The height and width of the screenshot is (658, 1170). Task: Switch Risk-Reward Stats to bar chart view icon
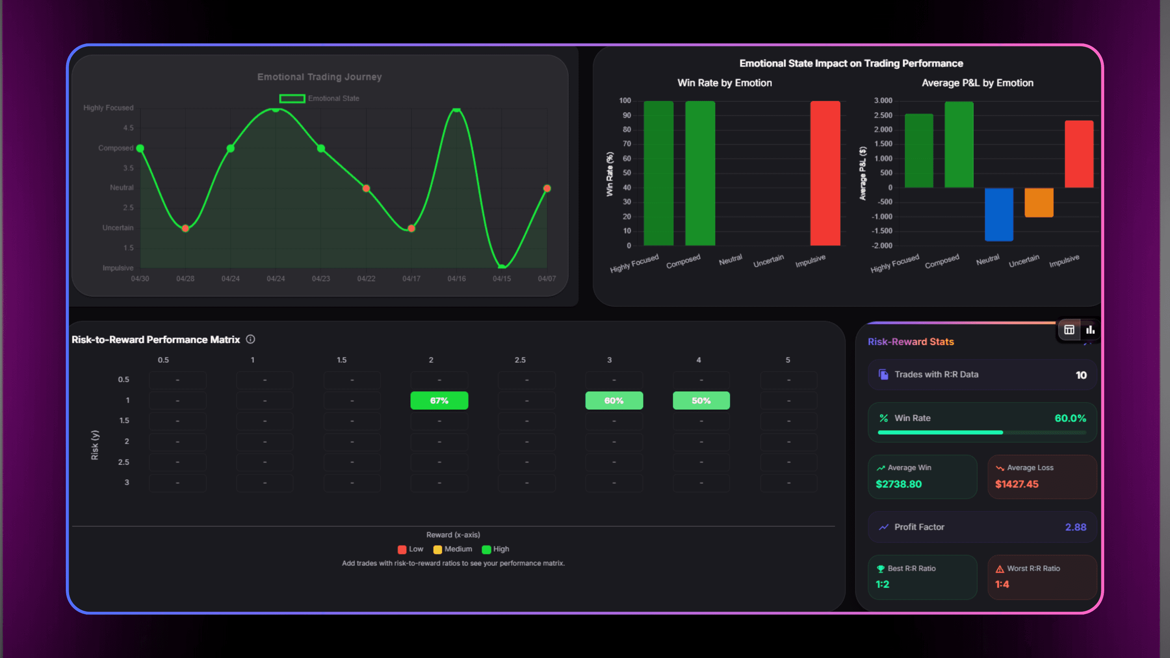point(1090,330)
